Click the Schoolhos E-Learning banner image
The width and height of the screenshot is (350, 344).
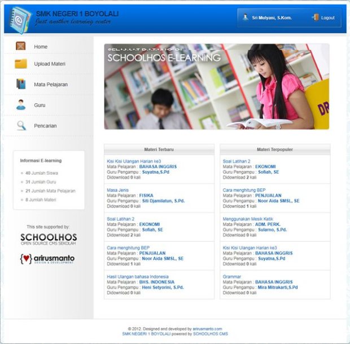tap(216, 87)
